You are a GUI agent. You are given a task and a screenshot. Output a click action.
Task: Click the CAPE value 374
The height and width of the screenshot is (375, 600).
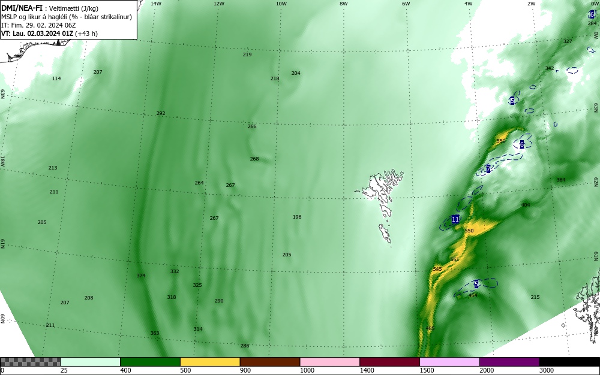pos(141,276)
